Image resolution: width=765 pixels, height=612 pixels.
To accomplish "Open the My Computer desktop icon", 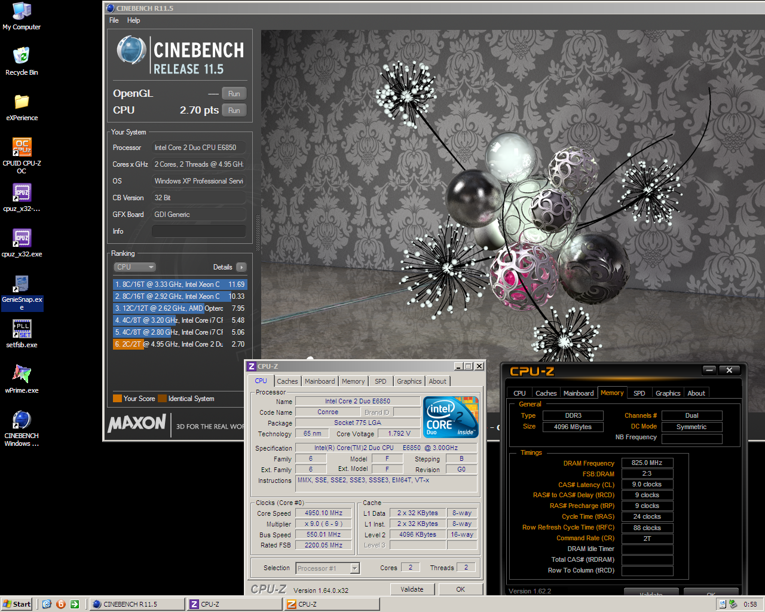I will pyautogui.click(x=22, y=16).
